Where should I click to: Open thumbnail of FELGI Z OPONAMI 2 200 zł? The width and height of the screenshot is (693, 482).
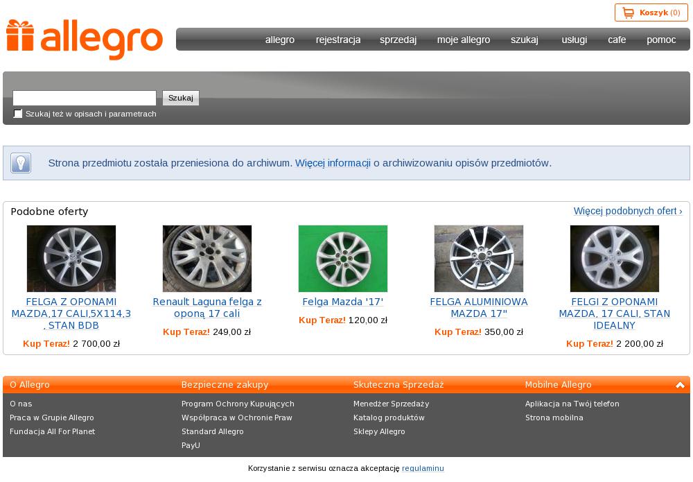tap(614, 259)
